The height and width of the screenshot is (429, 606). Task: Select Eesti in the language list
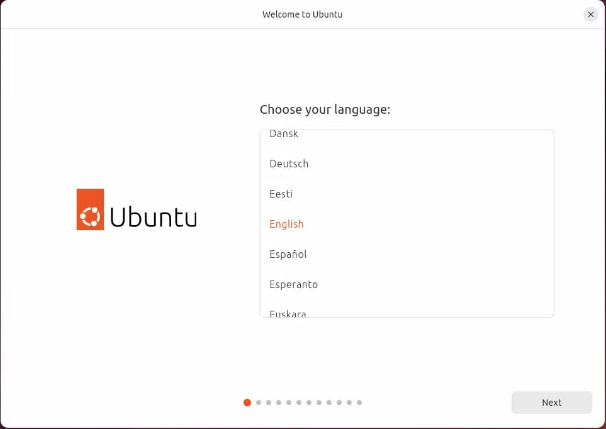(281, 194)
